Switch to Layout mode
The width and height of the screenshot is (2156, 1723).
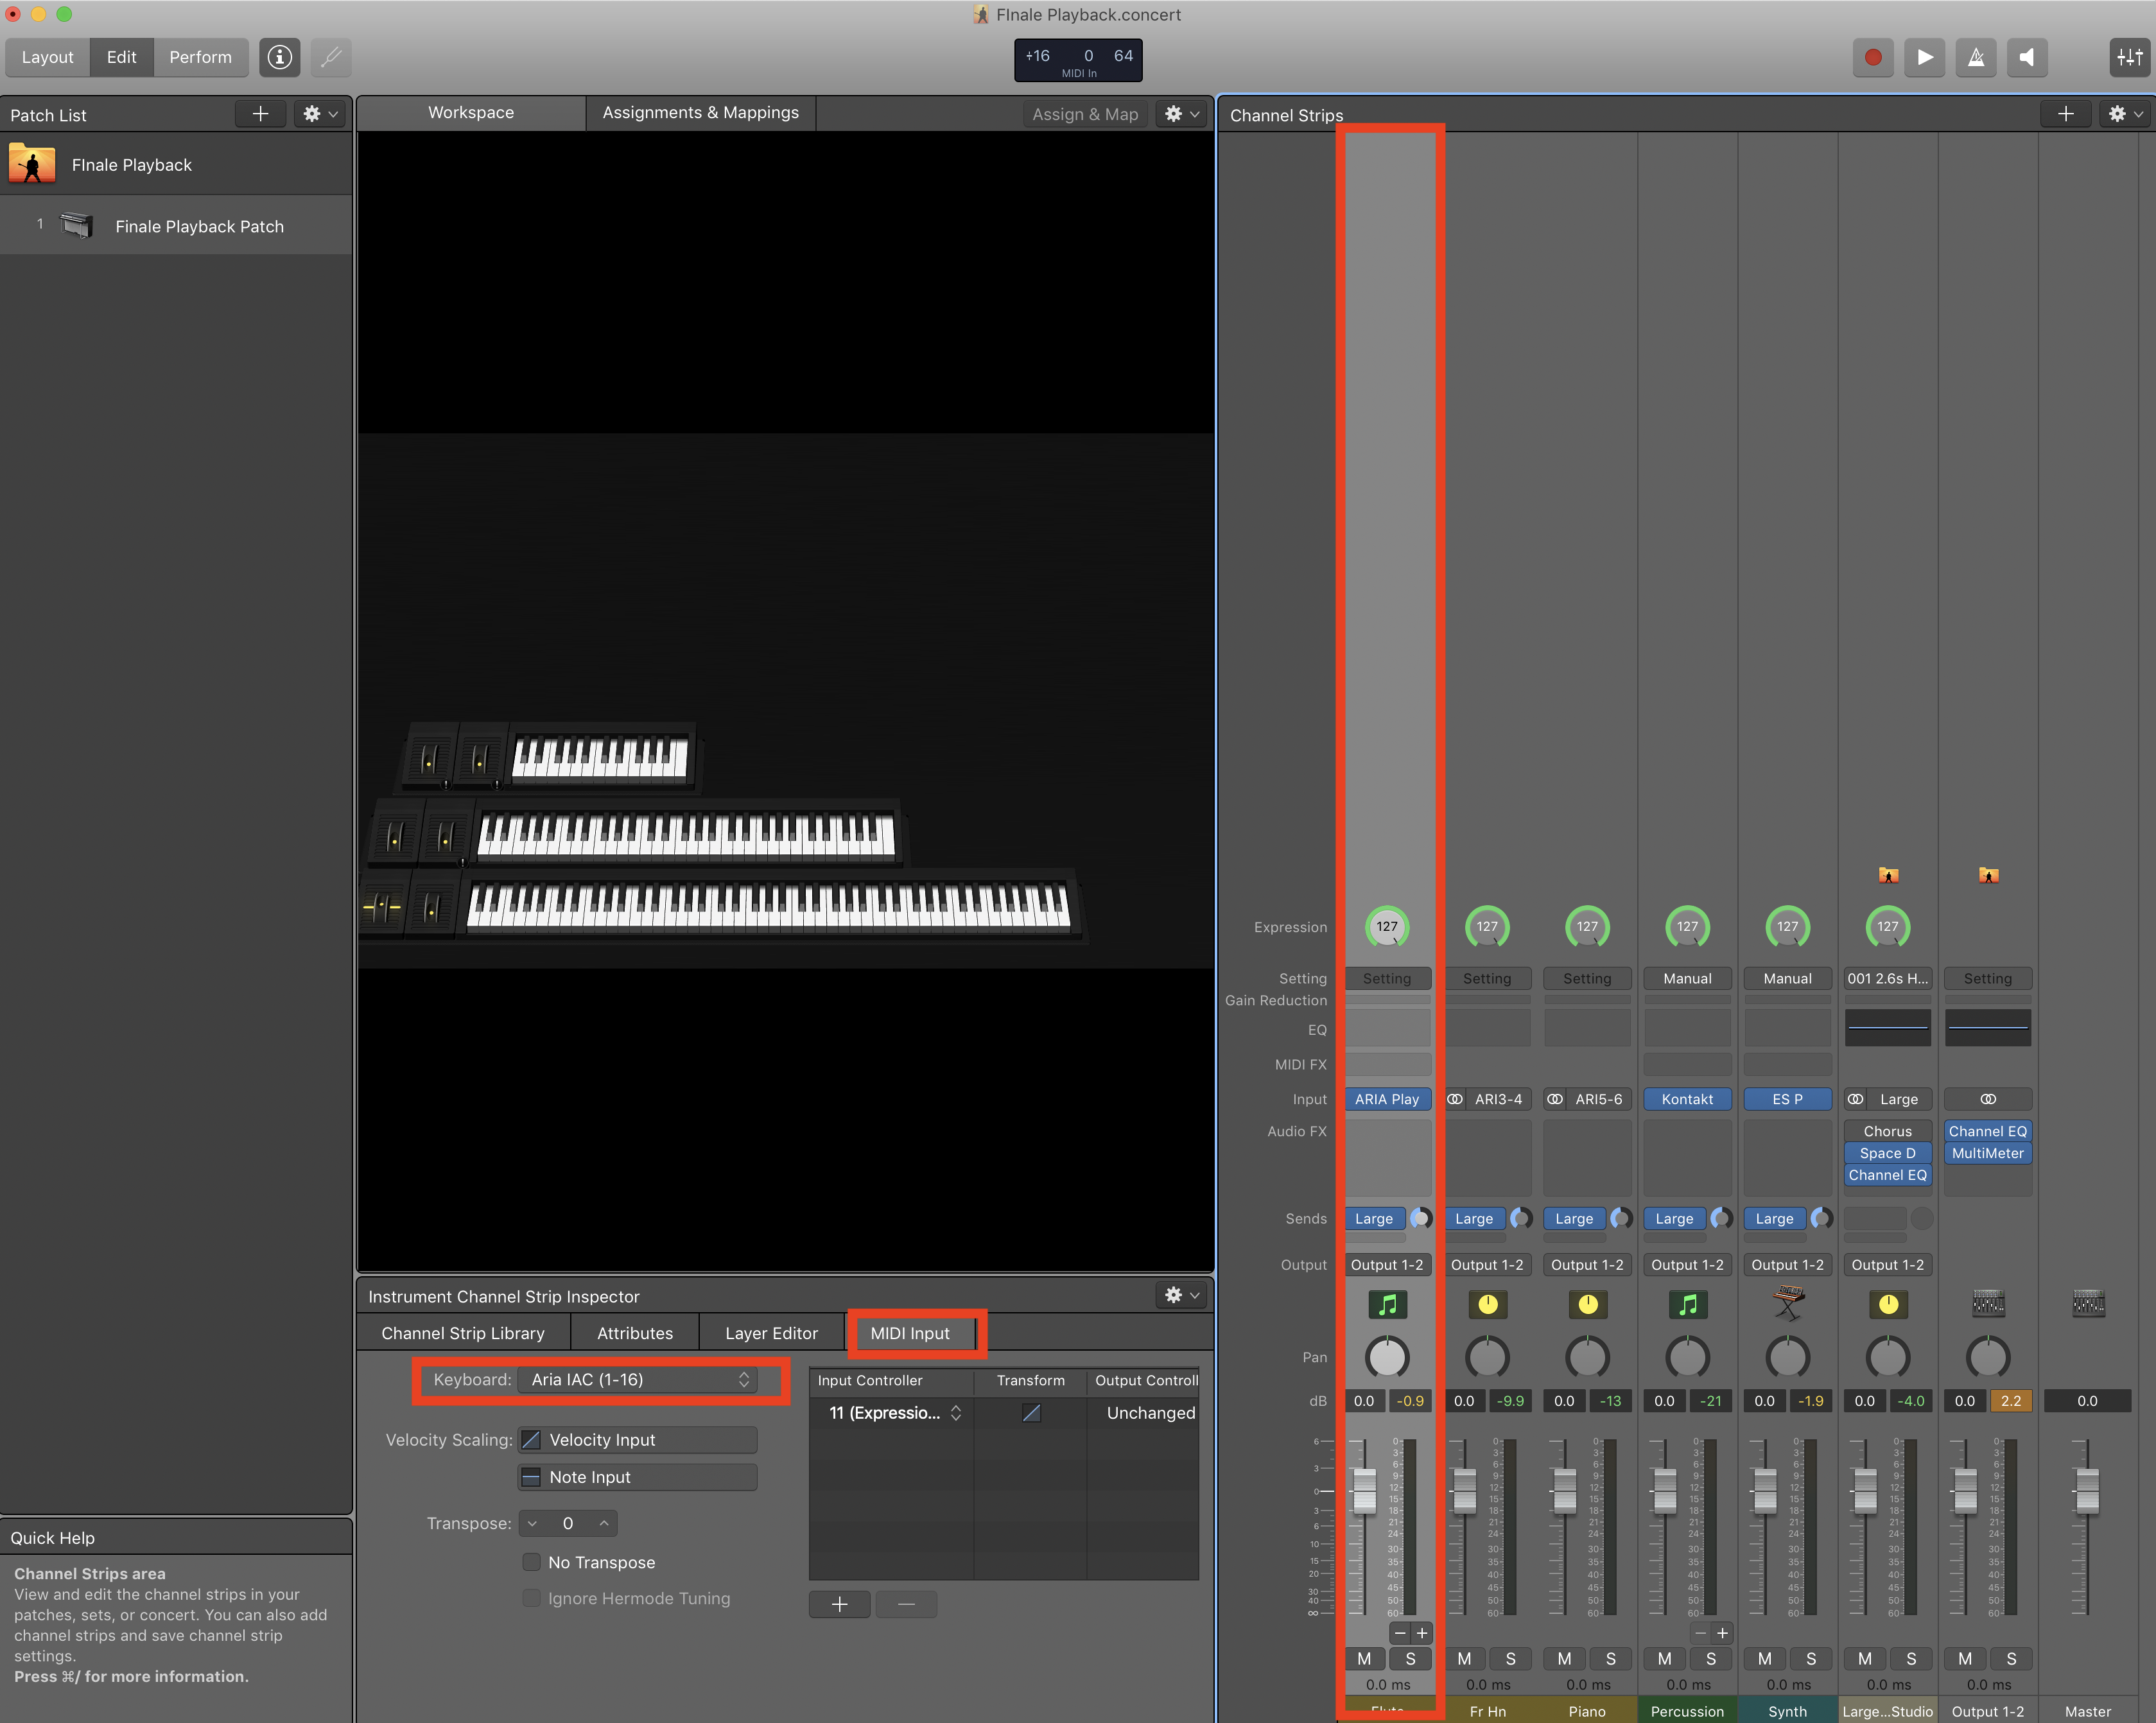48,57
